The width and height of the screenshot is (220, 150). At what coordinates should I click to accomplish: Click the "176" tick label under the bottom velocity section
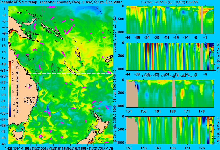coord(202,148)
